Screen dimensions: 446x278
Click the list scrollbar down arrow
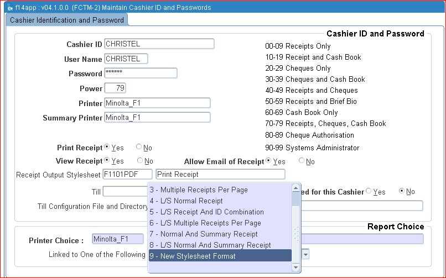[x=296, y=267]
